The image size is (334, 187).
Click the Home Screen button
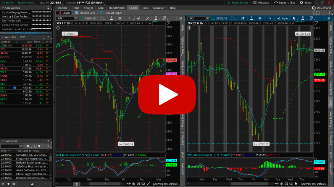(237, 3)
